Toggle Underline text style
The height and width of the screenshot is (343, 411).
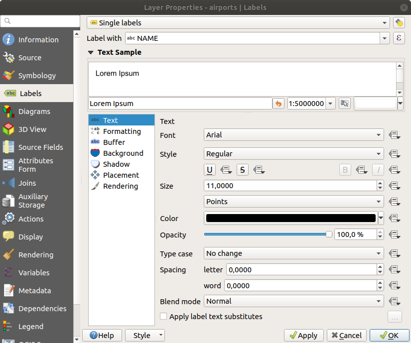click(x=210, y=170)
